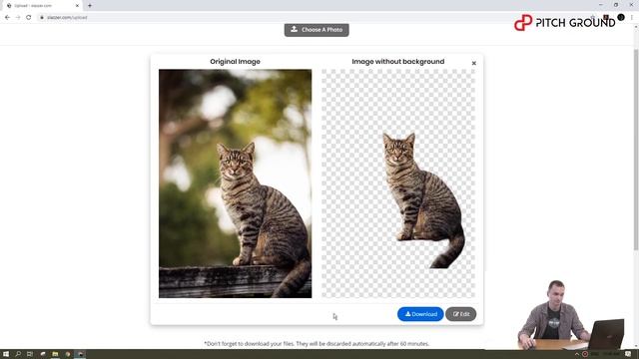Click the Choose A Photo upload button

[x=317, y=30]
